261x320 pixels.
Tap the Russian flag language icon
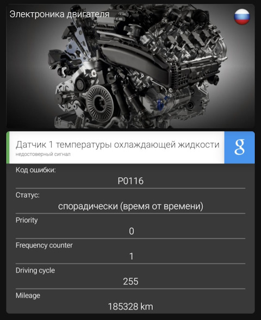[242, 16]
